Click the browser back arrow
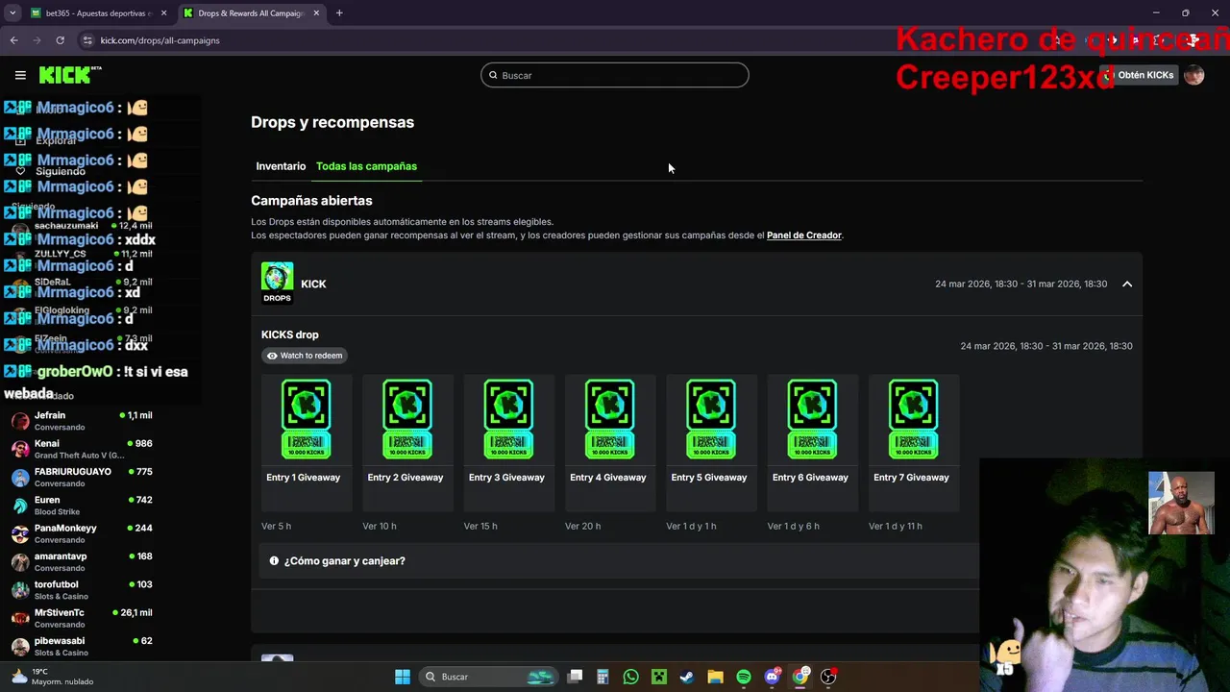 [x=13, y=40]
